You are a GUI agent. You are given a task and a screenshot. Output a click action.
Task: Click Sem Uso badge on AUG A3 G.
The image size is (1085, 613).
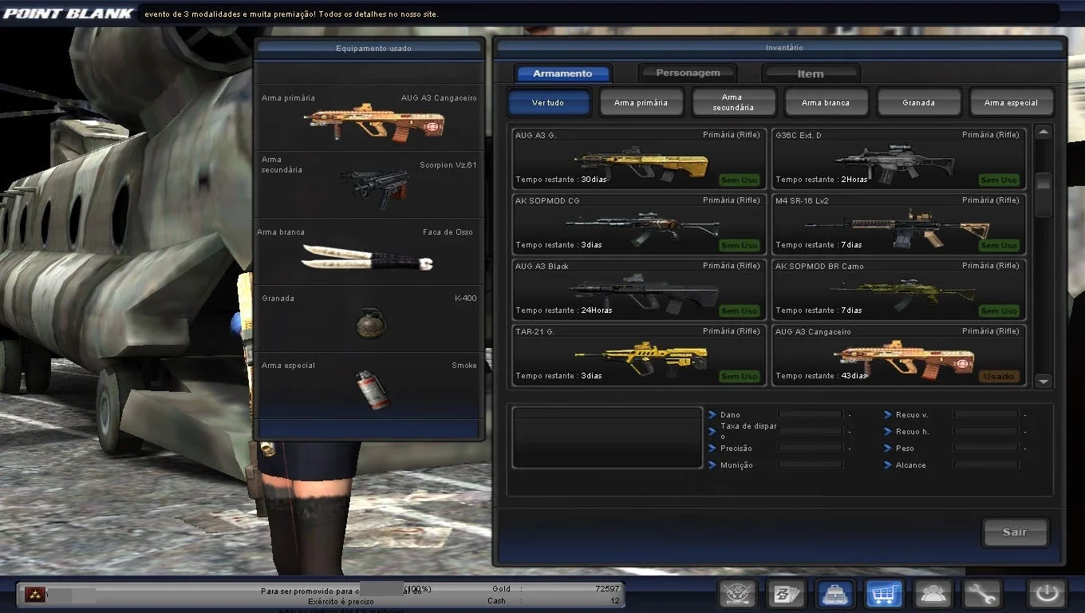[740, 180]
